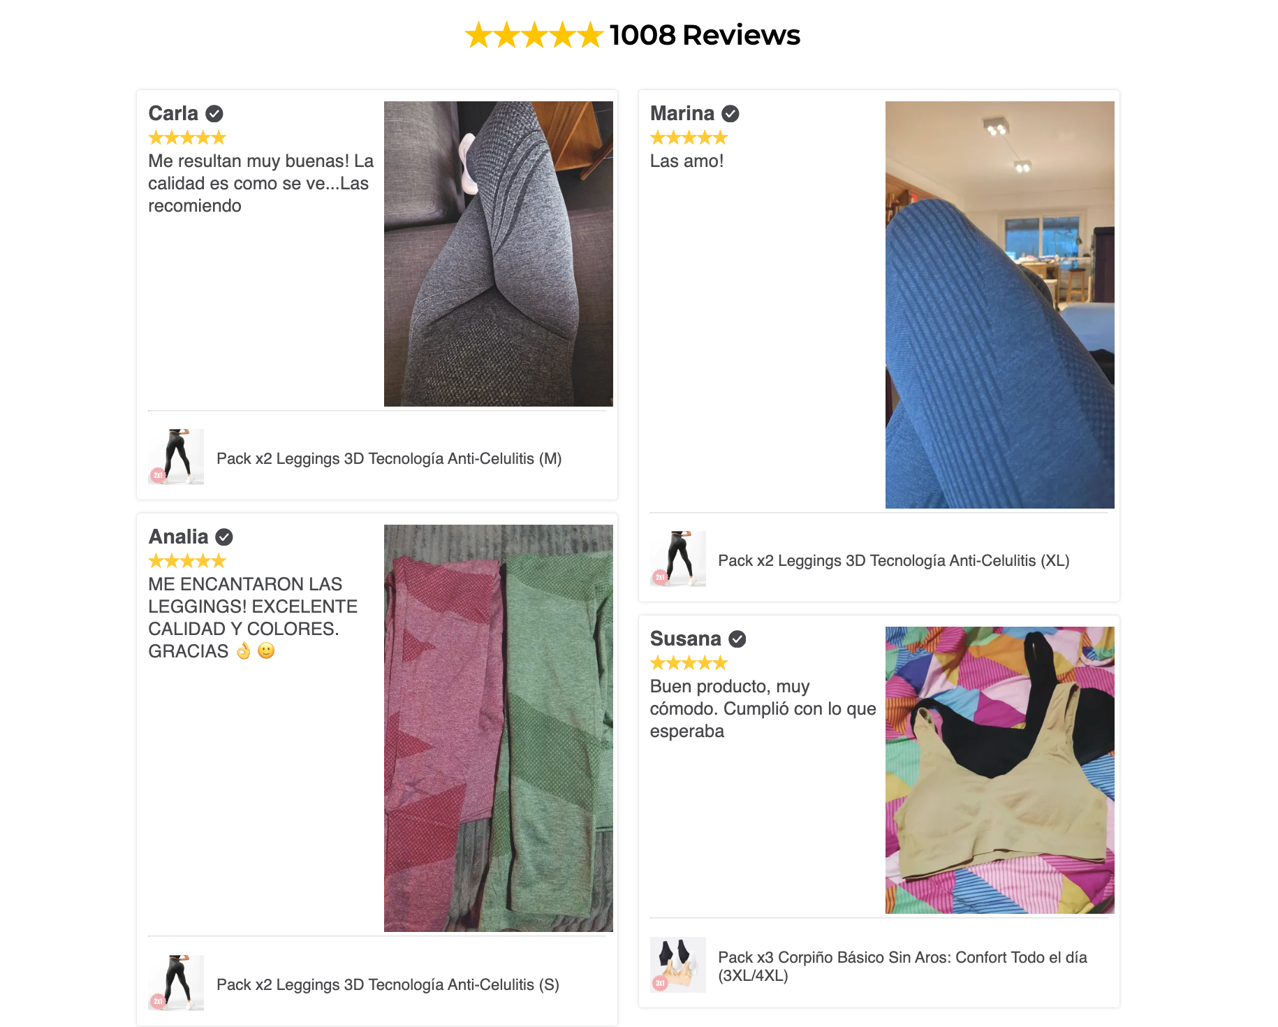Open Analia's pink and green leggings photo
This screenshot has width=1278, height=1027.
click(499, 728)
